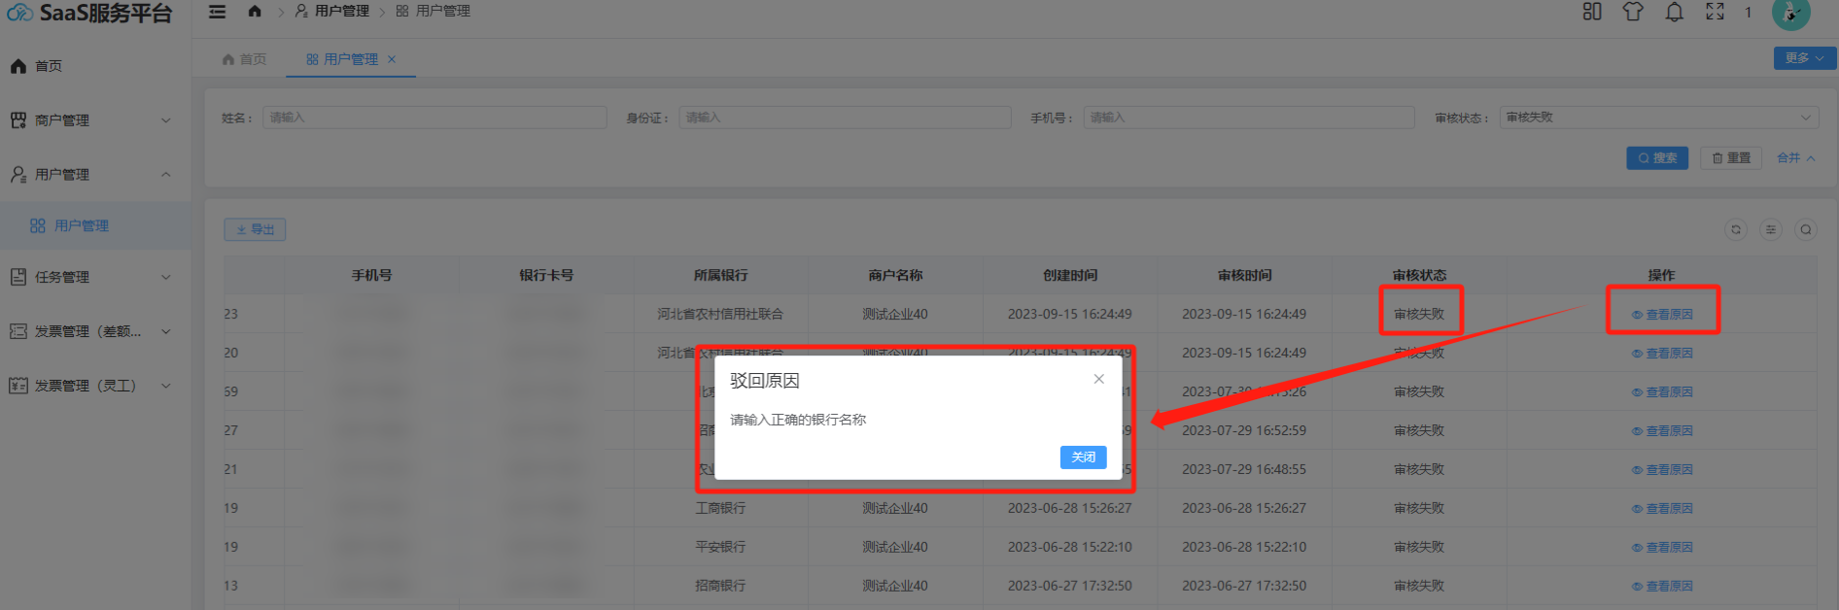The height and width of the screenshot is (610, 1839).
Task: Switch to the 首页 tab
Action: pyautogui.click(x=244, y=59)
